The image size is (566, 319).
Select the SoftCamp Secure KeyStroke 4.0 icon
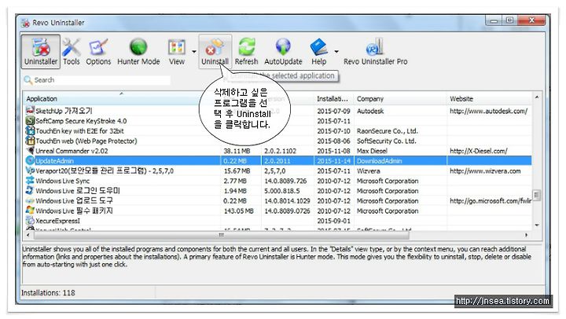pos(30,120)
